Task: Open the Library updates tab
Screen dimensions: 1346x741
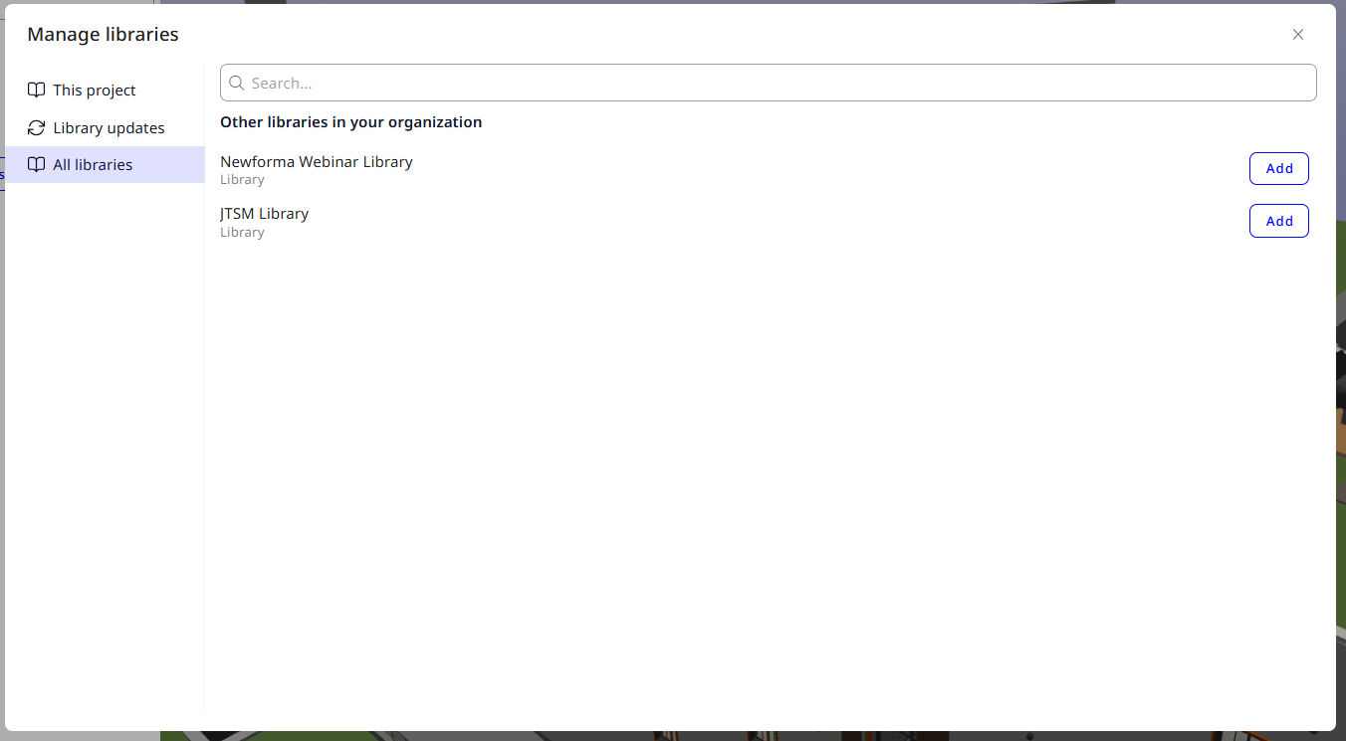Action: 109,128
